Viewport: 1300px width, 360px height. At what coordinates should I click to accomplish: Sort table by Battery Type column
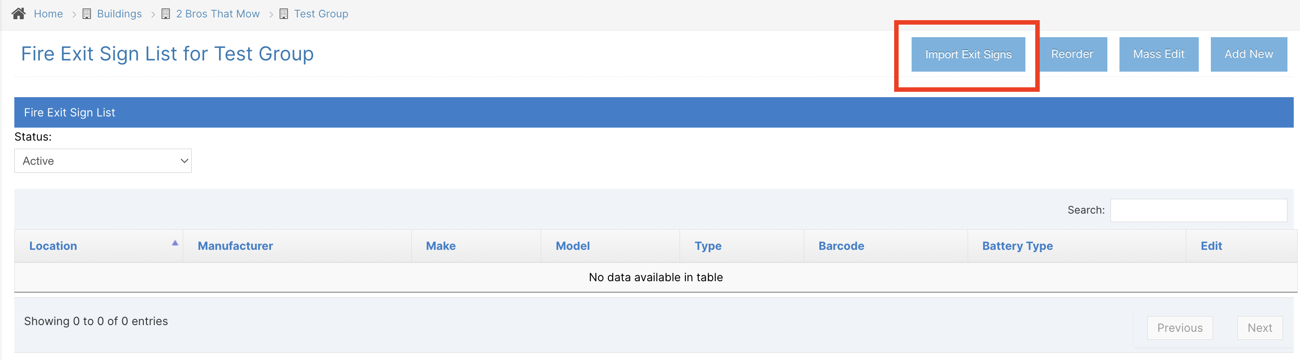[x=1076, y=246]
